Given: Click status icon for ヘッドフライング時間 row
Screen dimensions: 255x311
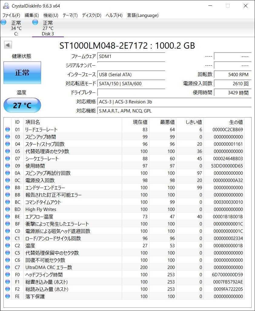Looking at the screenshot, I should [8, 274].
